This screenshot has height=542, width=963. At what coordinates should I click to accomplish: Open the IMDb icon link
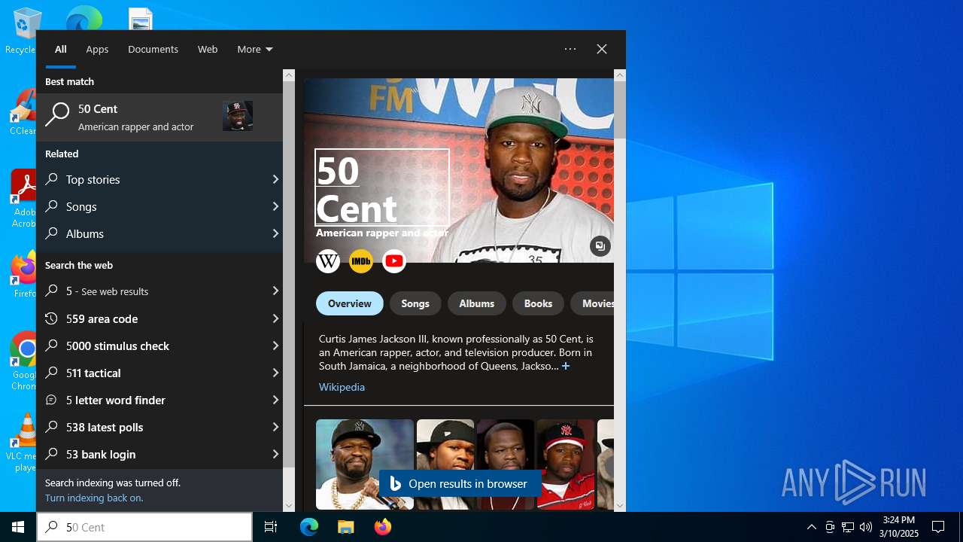click(x=361, y=261)
